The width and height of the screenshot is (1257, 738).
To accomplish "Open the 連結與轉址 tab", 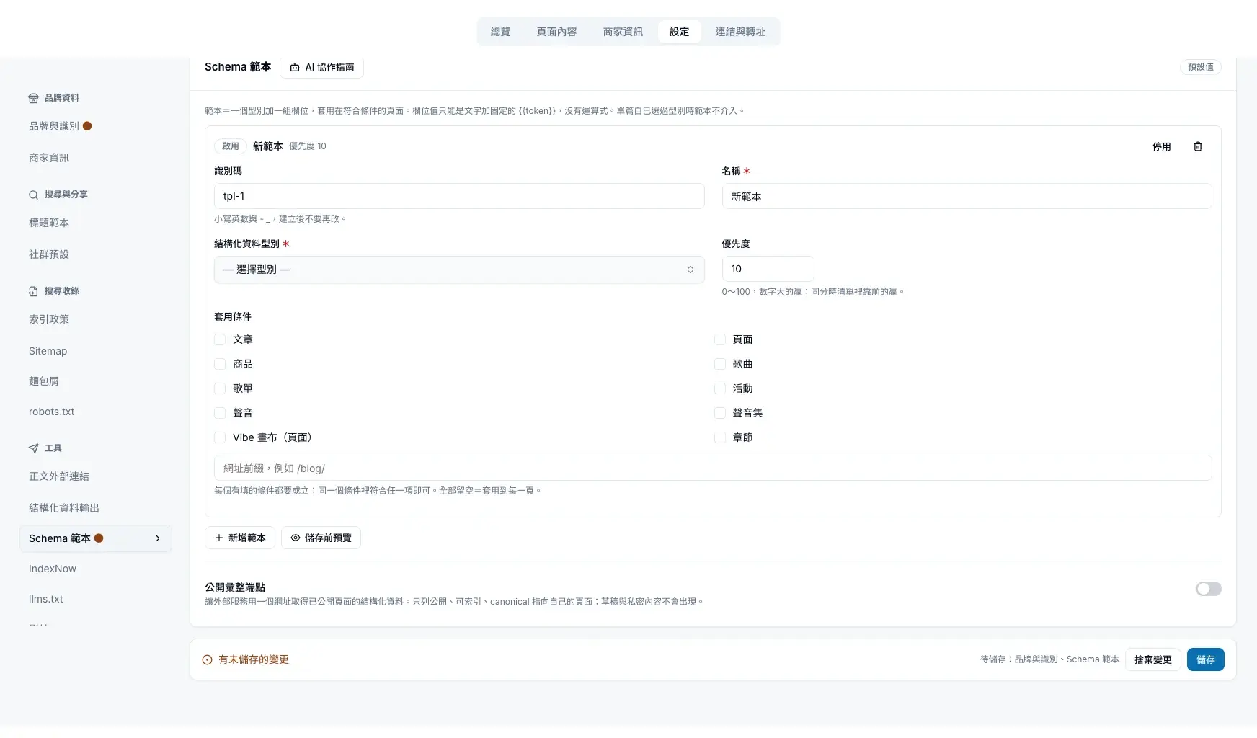I will [x=740, y=32].
